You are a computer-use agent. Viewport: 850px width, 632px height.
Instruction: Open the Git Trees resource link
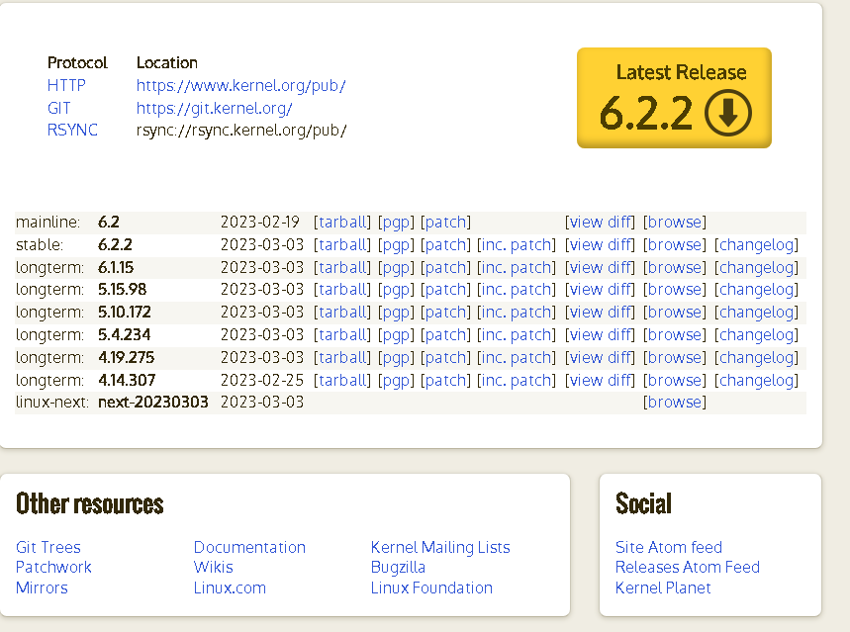(47, 547)
